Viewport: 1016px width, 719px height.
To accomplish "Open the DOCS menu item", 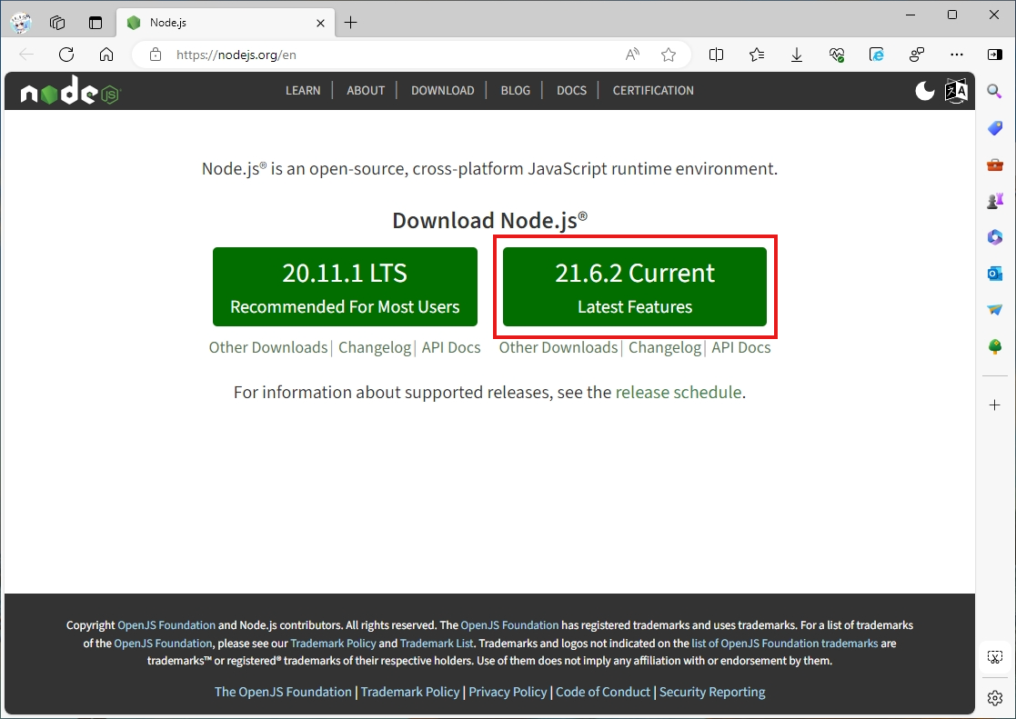I will (x=571, y=91).
